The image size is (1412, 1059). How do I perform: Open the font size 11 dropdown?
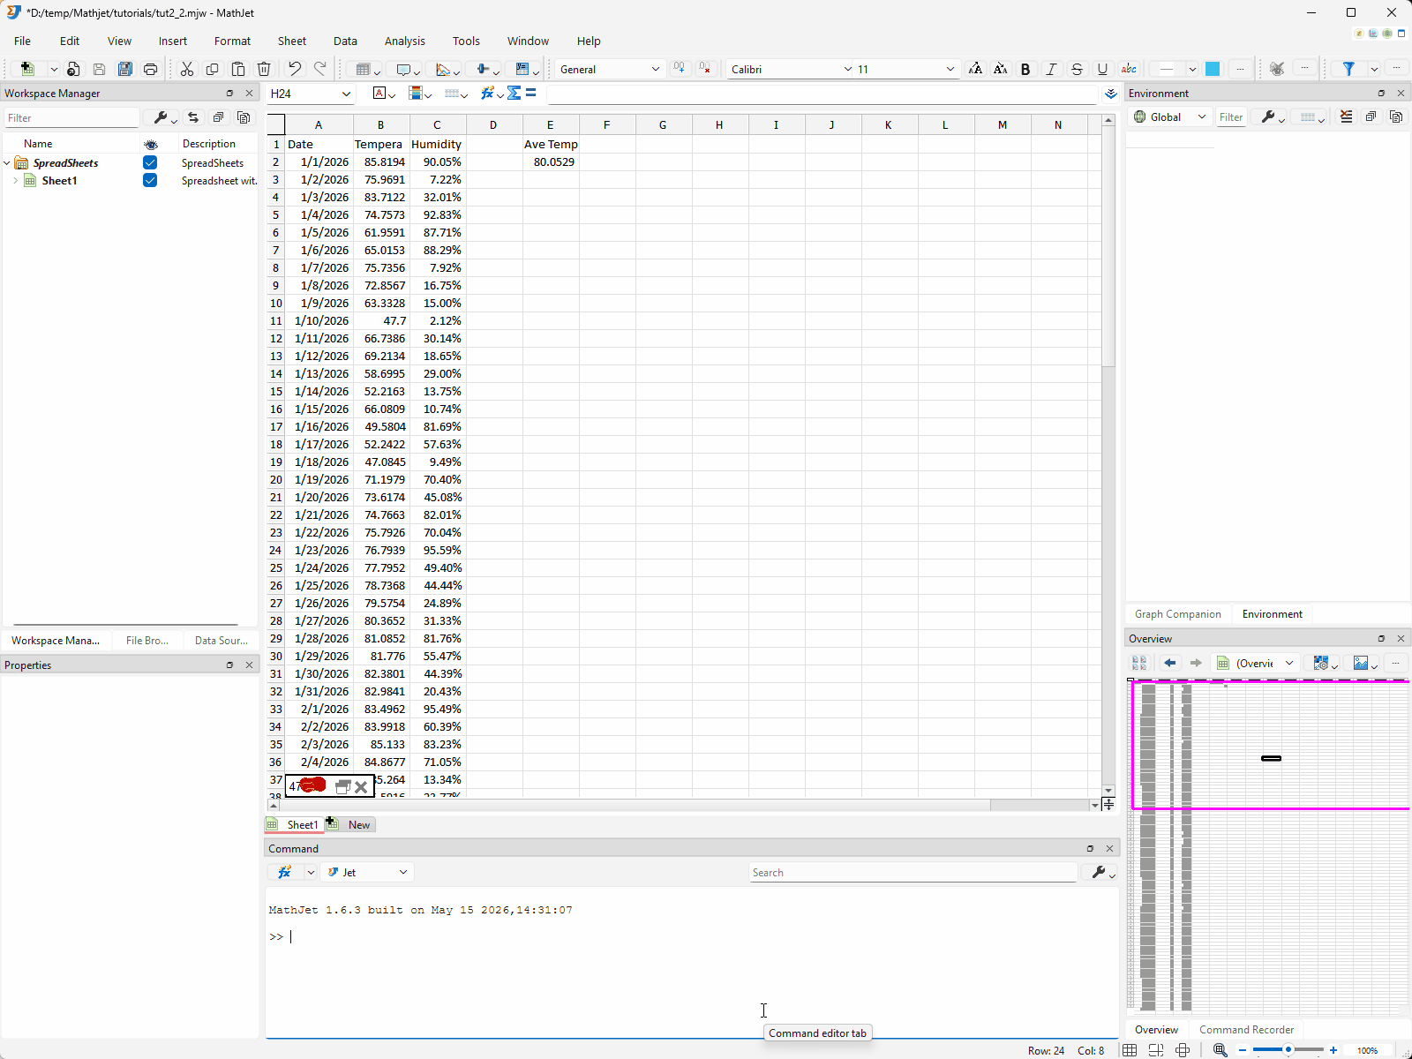tap(905, 69)
